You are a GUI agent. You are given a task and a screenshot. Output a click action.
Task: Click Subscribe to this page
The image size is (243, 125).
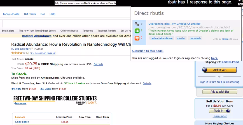click(148, 51)
